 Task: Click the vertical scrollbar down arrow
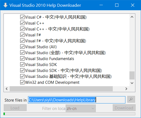132,83
